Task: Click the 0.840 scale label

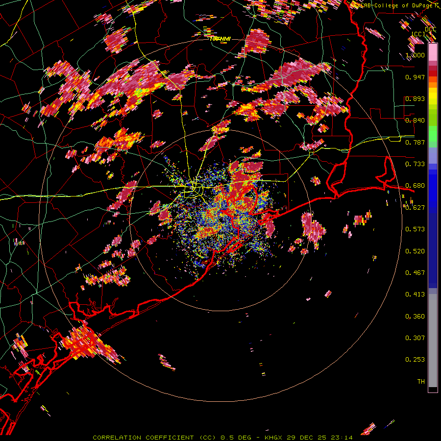Action: pyautogui.click(x=415, y=121)
